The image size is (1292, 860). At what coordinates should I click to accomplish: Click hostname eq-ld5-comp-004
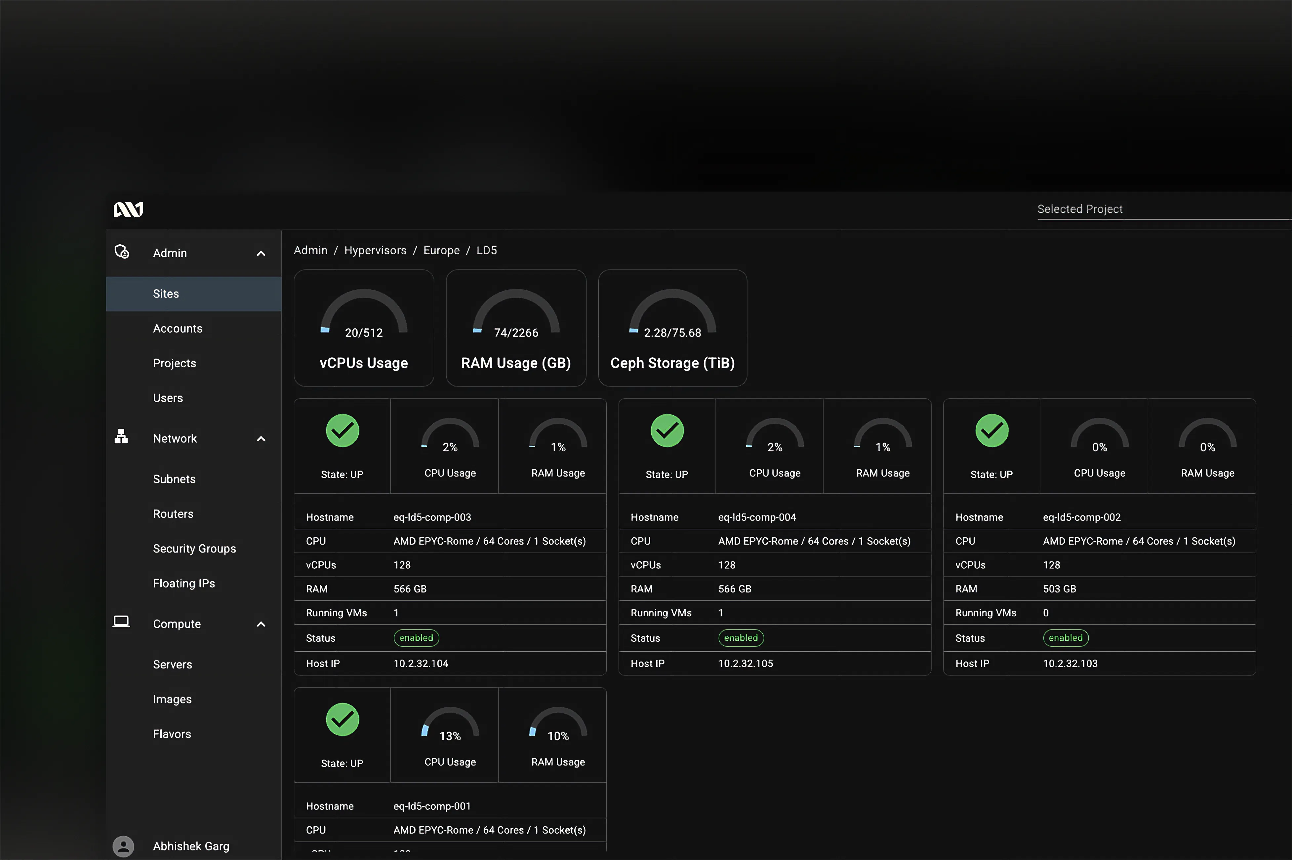757,517
